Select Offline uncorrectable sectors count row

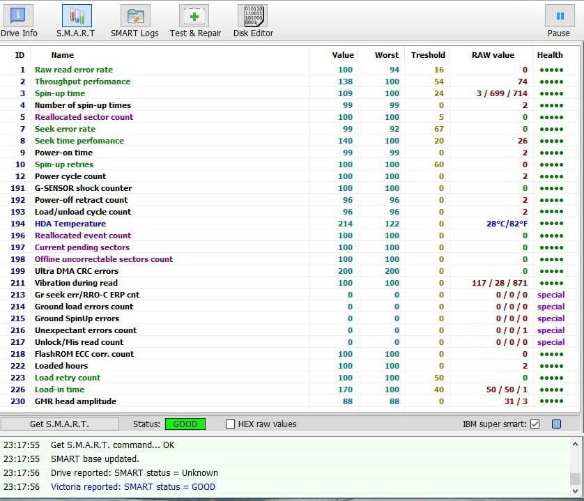(291, 259)
